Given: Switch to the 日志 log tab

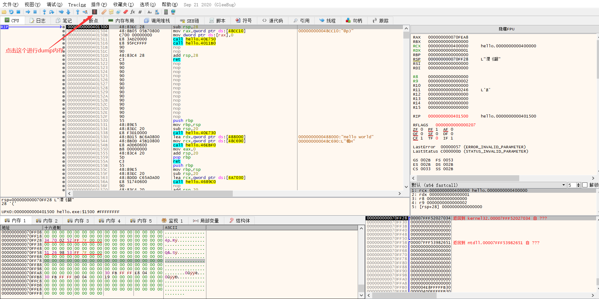Looking at the screenshot, I should click(x=38, y=20).
